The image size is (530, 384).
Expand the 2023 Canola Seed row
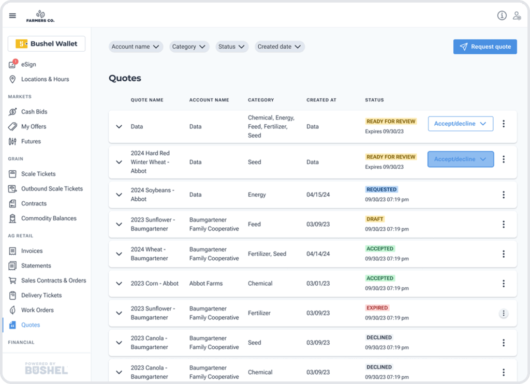point(119,343)
